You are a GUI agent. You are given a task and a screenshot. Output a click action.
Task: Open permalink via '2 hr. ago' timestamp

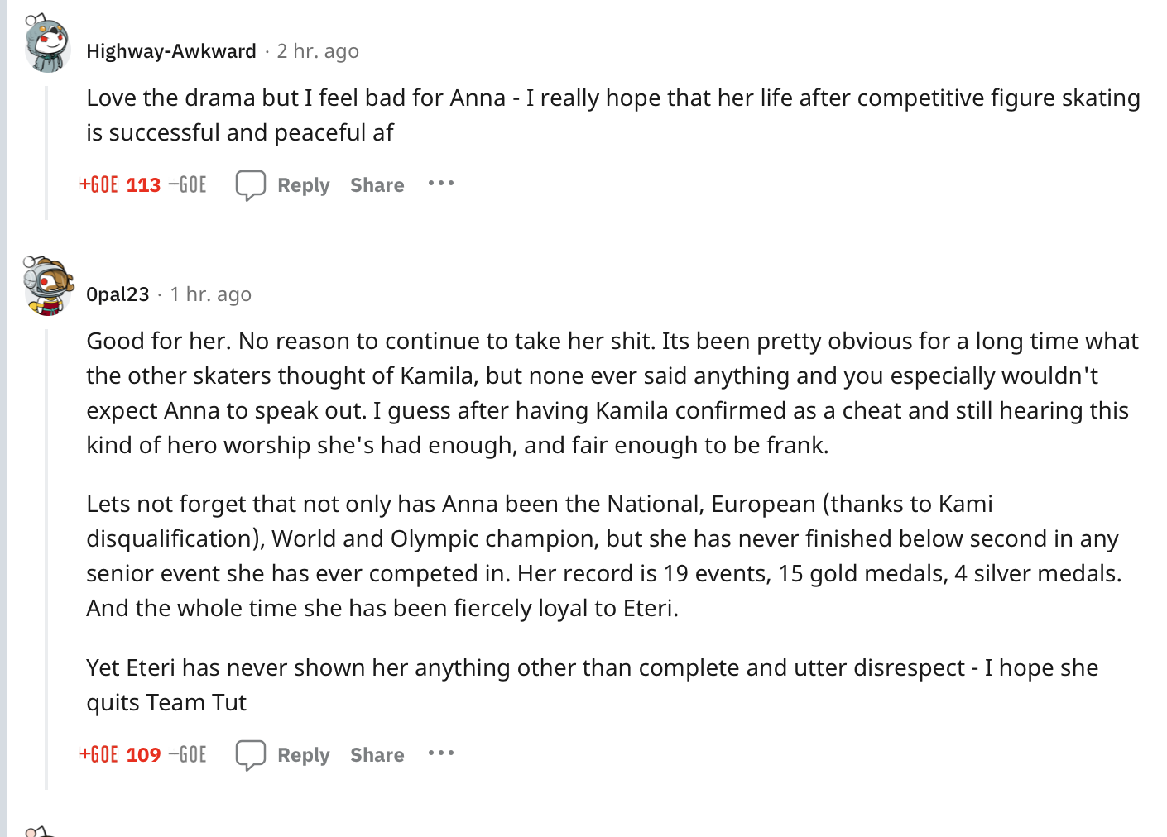[x=318, y=51]
